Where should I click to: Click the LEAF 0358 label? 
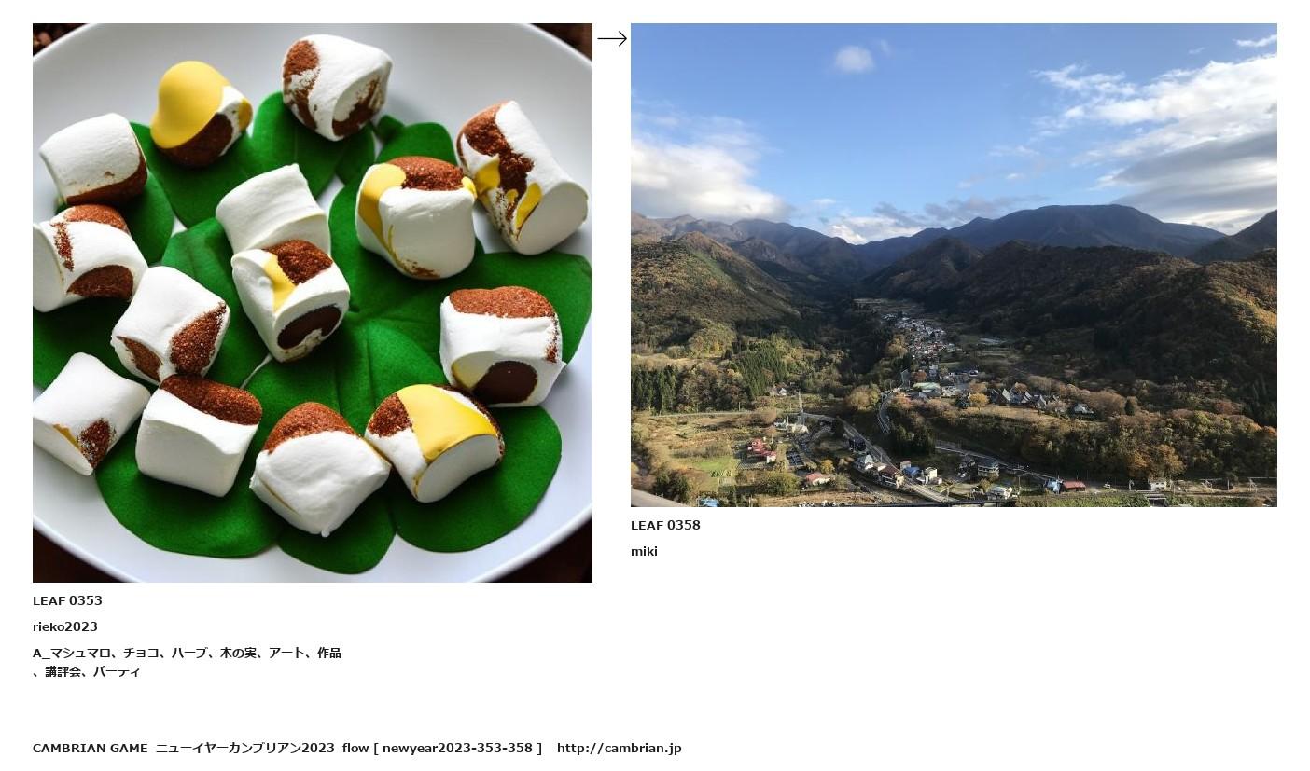tap(665, 525)
